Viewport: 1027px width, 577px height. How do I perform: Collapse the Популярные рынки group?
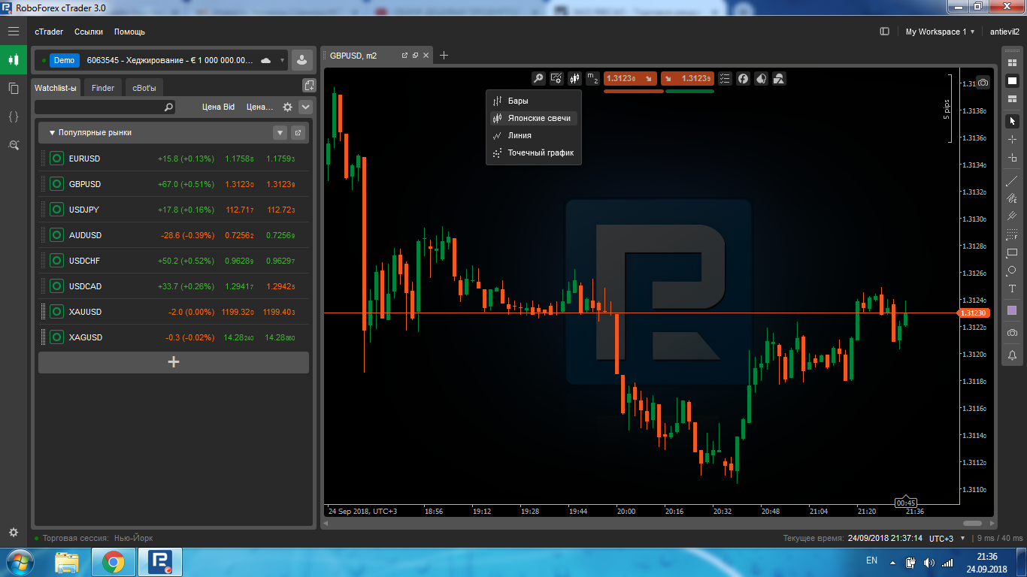point(52,133)
